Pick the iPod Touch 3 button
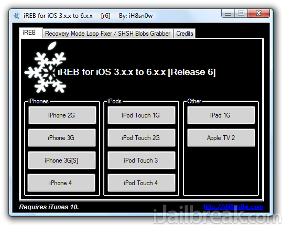Viewport: 282px width, 225px height. 142,160
